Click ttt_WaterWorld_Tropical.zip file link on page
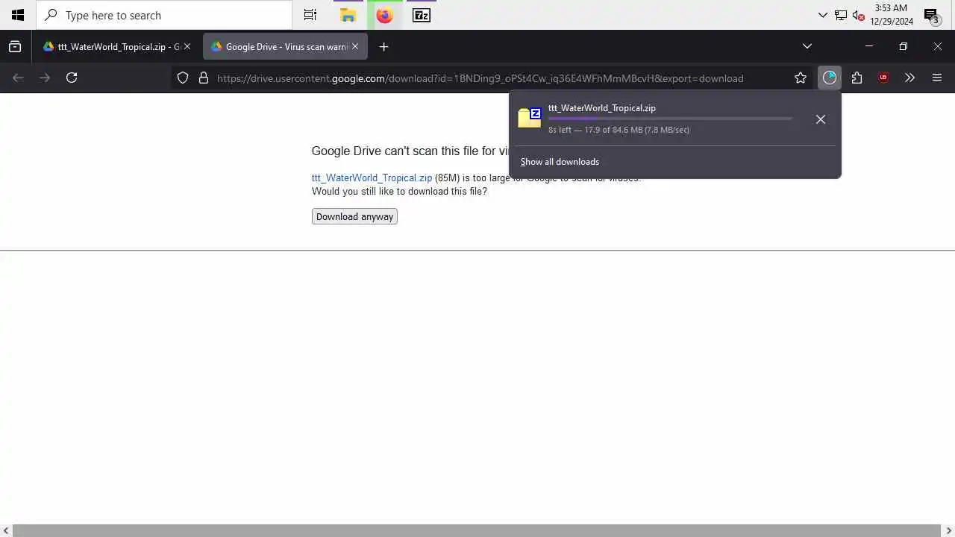This screenshot has width=955, height=537. pyautogui.click(x=372, y=178)
